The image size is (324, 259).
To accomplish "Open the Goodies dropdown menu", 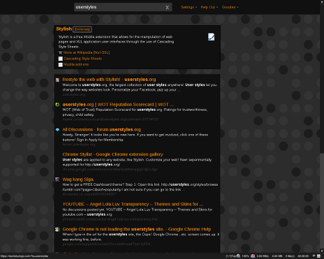I will [x=230, y=7].
